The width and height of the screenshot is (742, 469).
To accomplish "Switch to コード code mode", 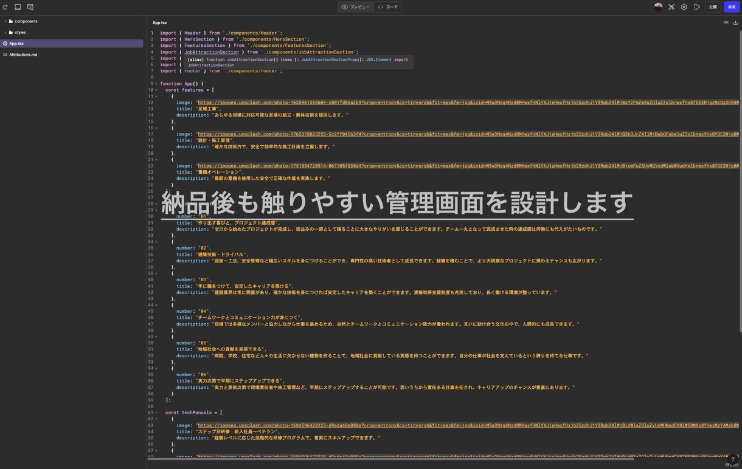I will (387, 7).
